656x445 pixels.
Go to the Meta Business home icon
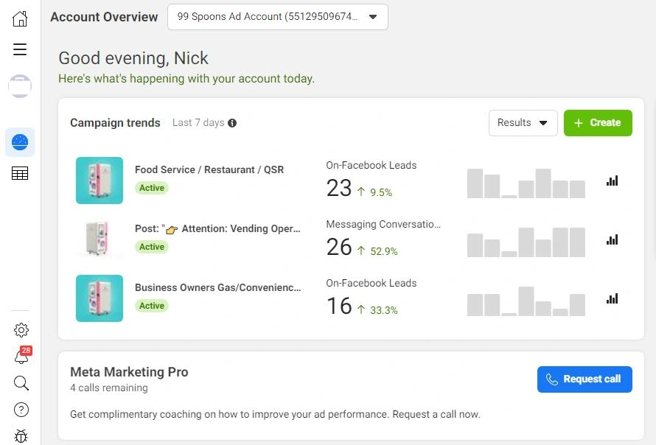coord(20,18)
